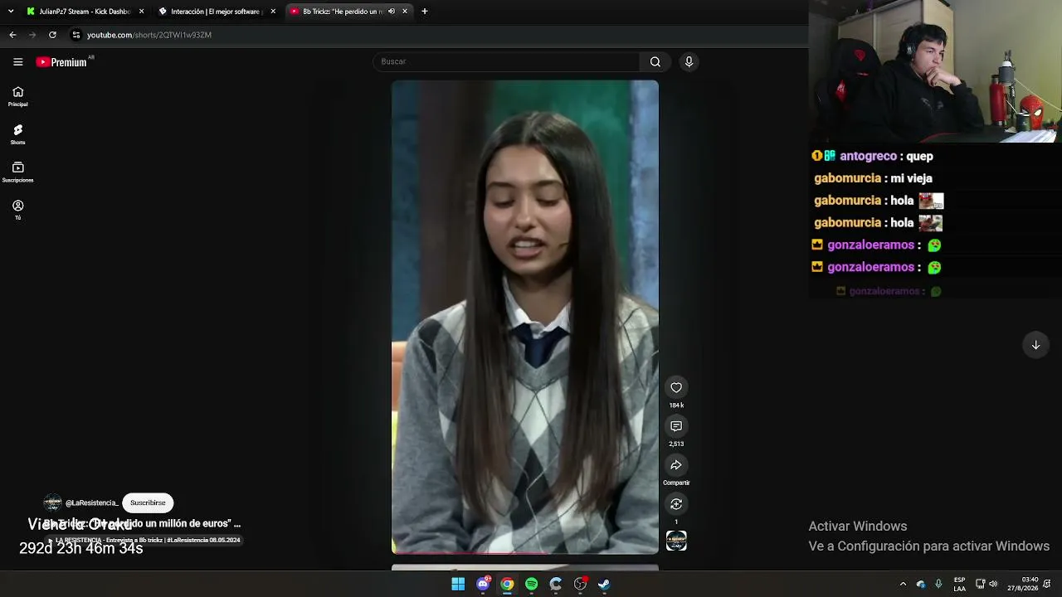Close the Bb Trickz YouTube tab
1062x597 pixels.
coord(405,12)
